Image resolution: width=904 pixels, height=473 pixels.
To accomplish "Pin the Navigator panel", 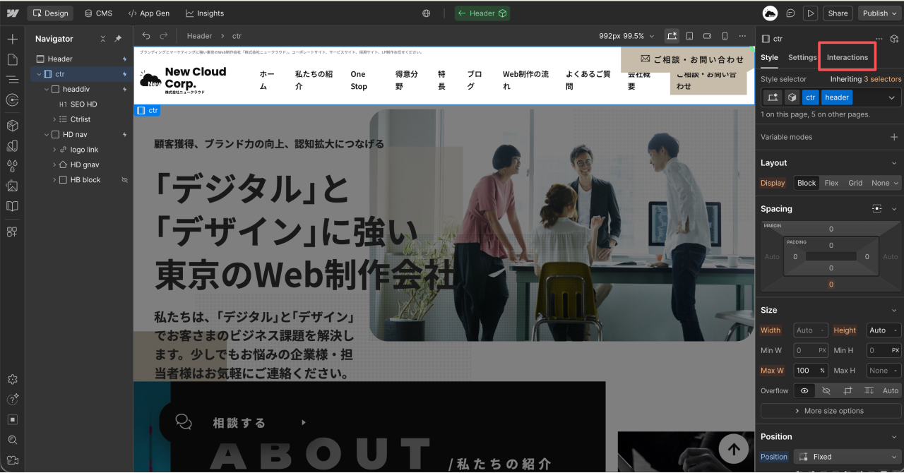I will 118,39.
